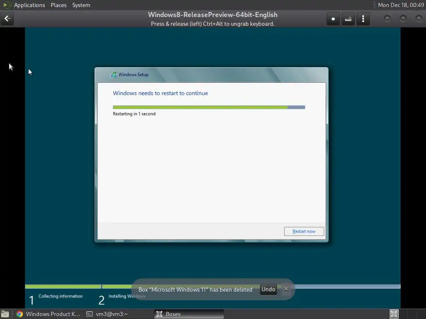
Task: Click 'Windows needs to restart to continue' heading
Action: 160,93
